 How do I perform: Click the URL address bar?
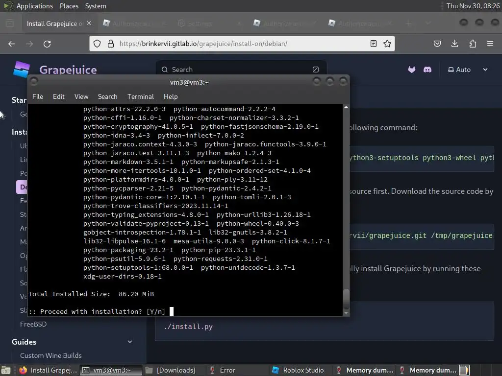point(242,44)
